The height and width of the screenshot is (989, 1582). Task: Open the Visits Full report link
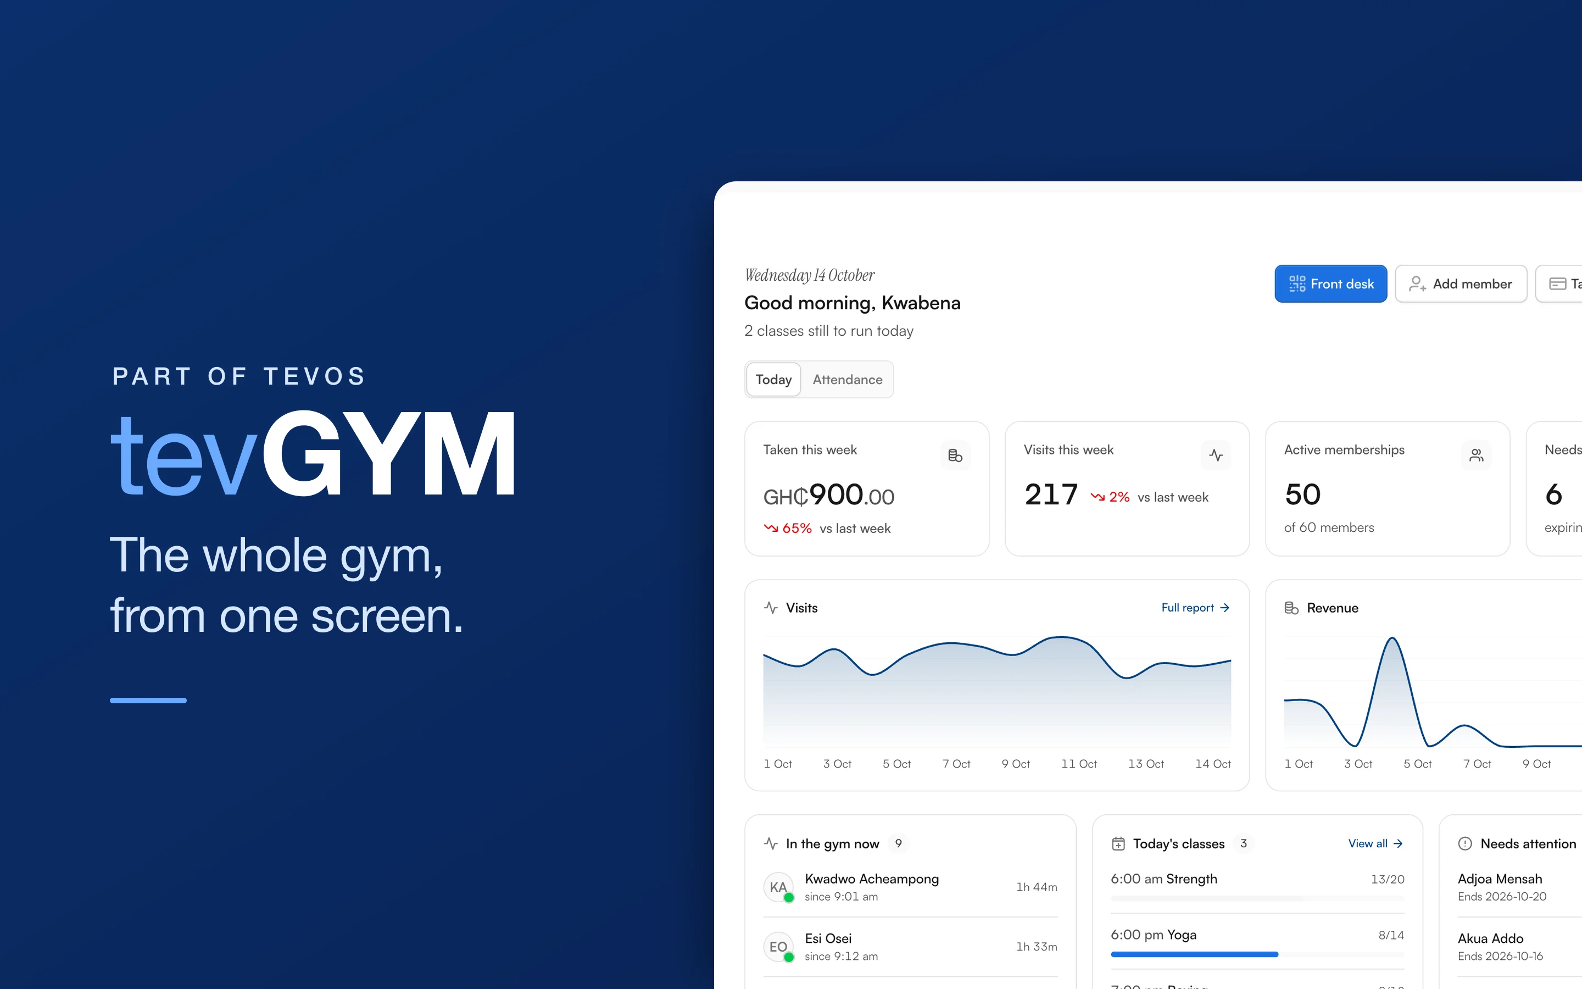point(1196,608)
